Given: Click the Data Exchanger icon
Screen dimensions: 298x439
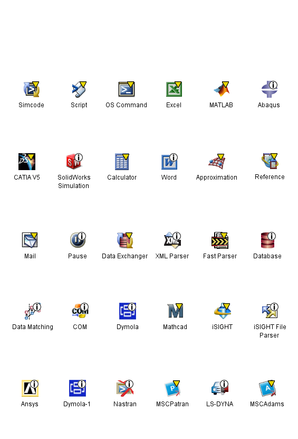Looking at the screenshot, I should [x=124, y=240].
